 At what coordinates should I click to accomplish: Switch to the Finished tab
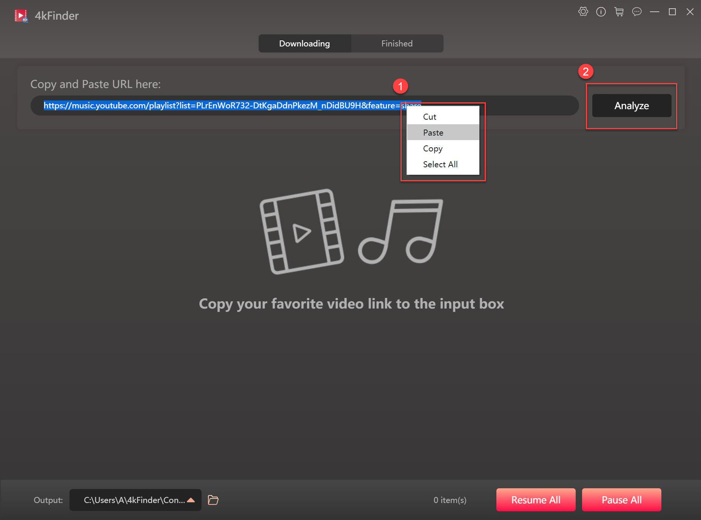pos(396,43)
